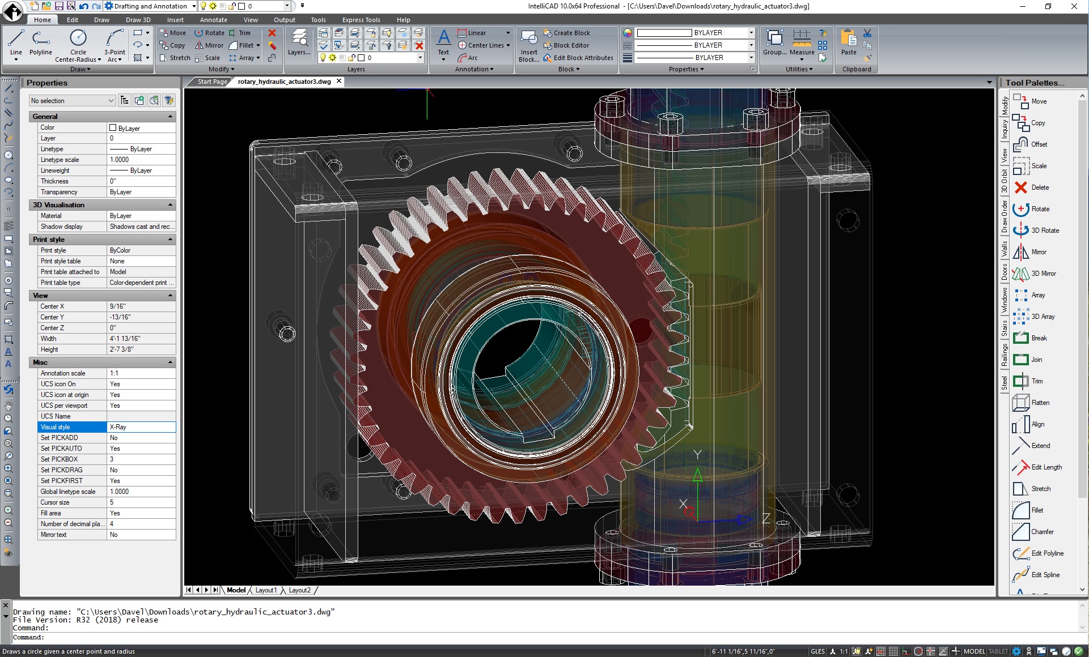This screenshot has width=1089, height=657.
Task: Expand the Modify panel flyout
Action: tap(221, 69)
